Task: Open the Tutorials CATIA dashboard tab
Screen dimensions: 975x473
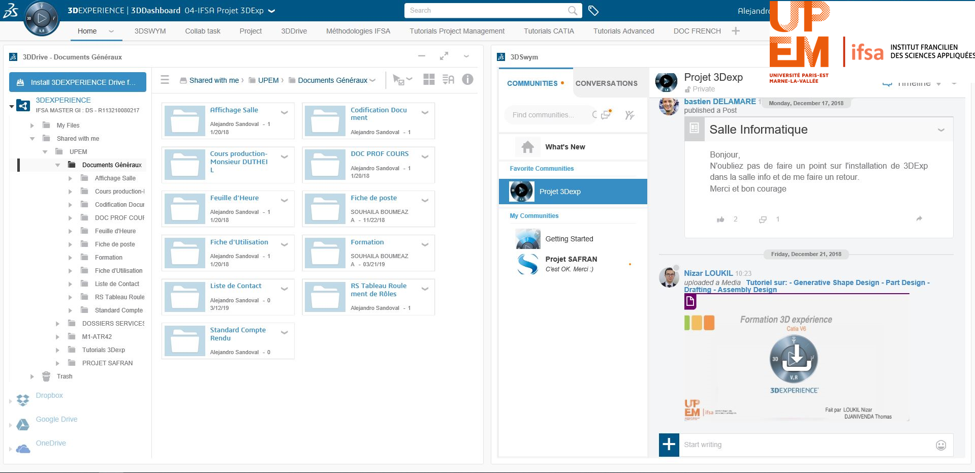Action: click(548, 31)
